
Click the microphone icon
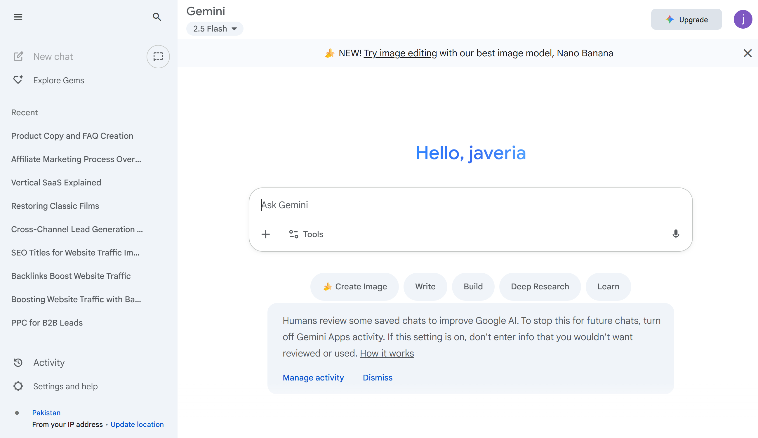(x=676, y=234)
